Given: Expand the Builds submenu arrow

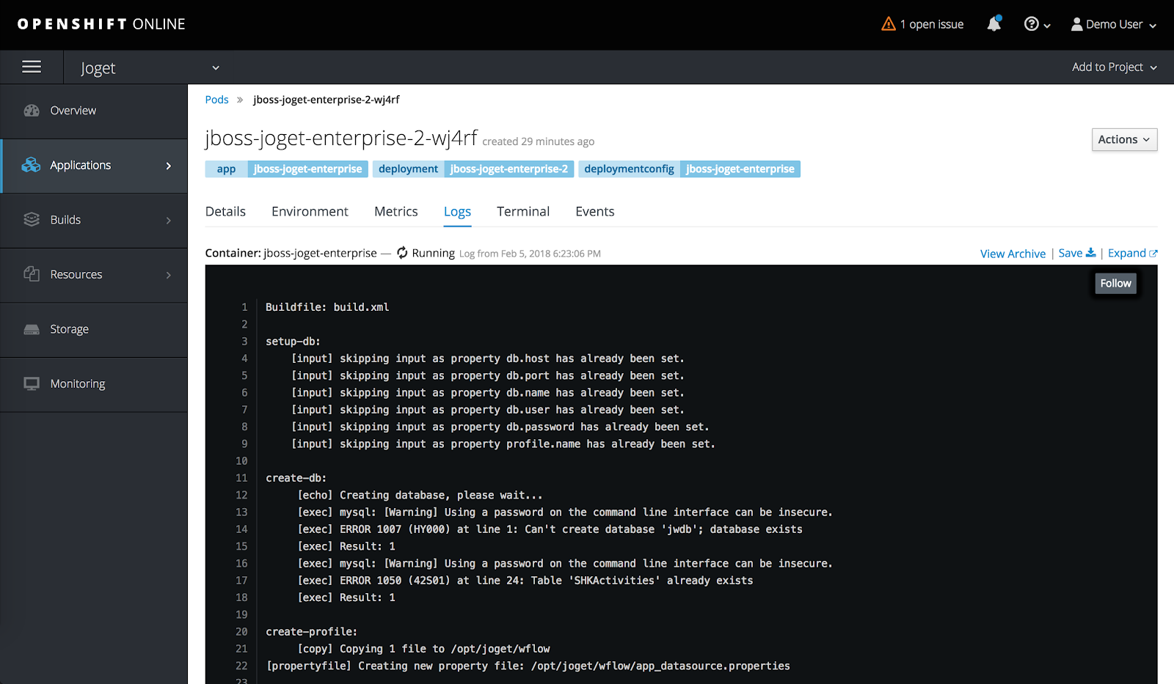Looking at the screenshot, I should [x=169, y=220].
